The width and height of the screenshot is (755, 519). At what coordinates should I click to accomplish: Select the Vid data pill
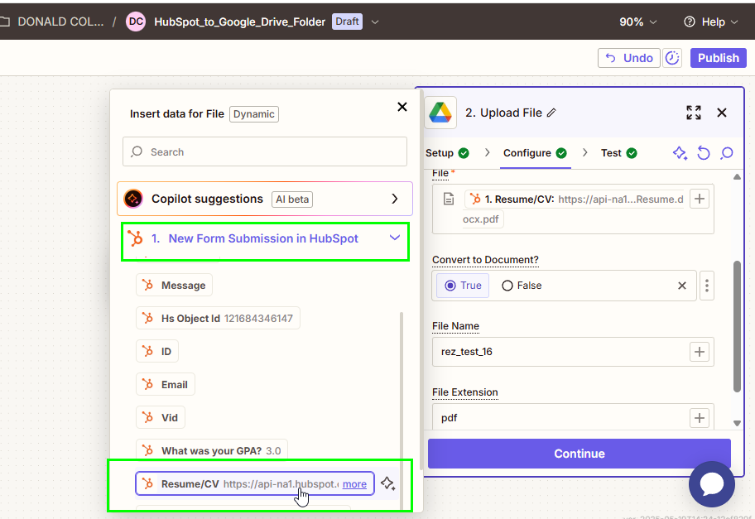point(161,417)
